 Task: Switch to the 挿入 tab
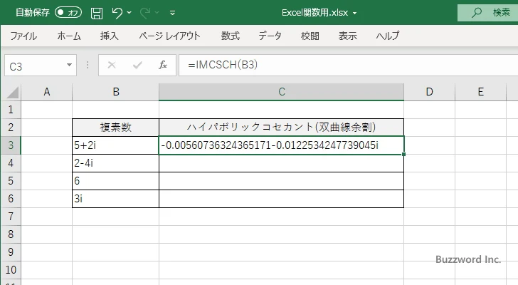[x=110, y=36]
